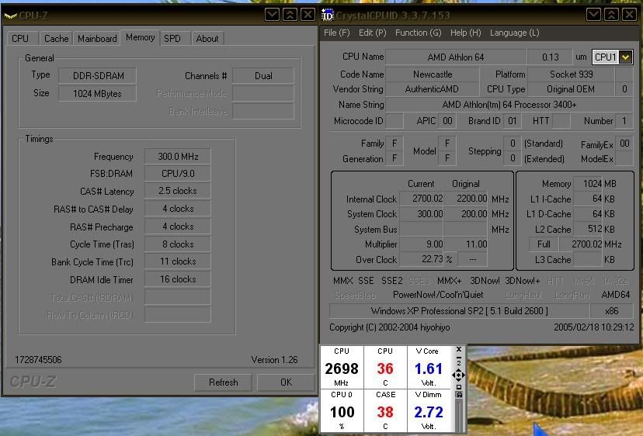The width and height of the screenshot is (643, 436).
Task: Close the CPU-Z window
Action: coord(308,16)
